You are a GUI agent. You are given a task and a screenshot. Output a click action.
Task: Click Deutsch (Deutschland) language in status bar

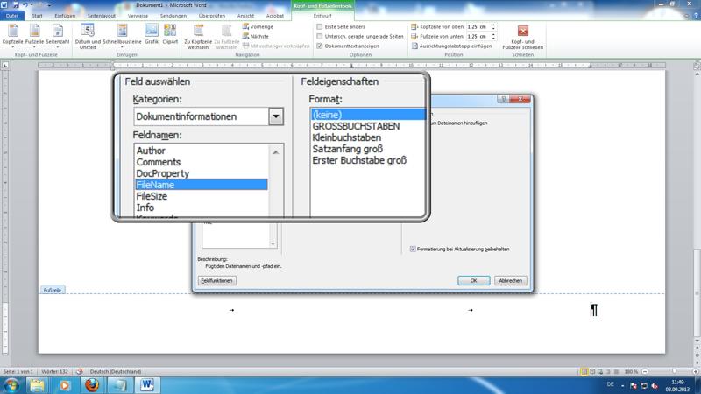pyautogui.click(x=116, y=371)
